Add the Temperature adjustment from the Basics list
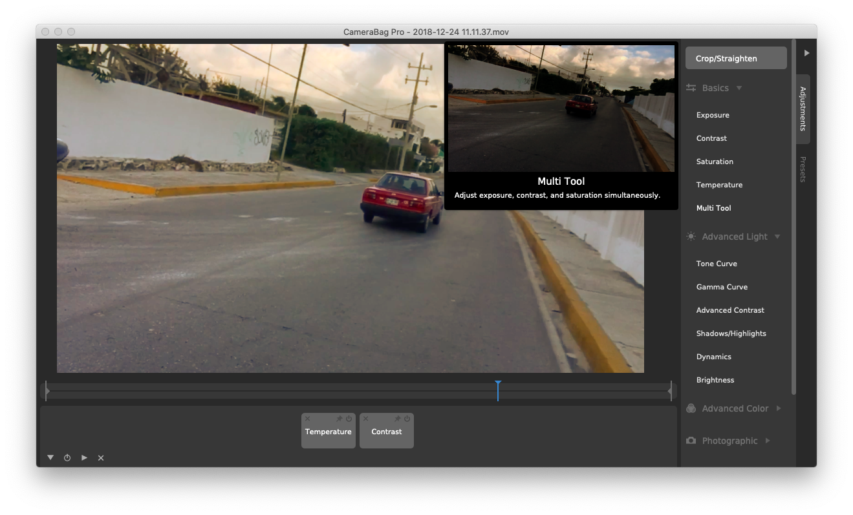Screen dimensions: 853x515 [x=719, y=185]
